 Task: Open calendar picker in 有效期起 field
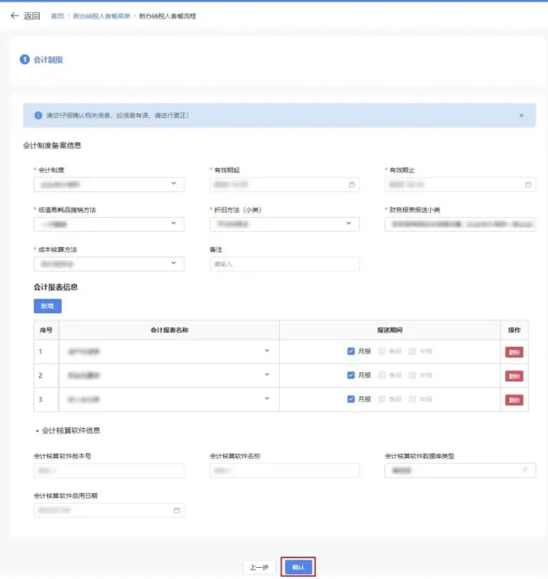352,184
